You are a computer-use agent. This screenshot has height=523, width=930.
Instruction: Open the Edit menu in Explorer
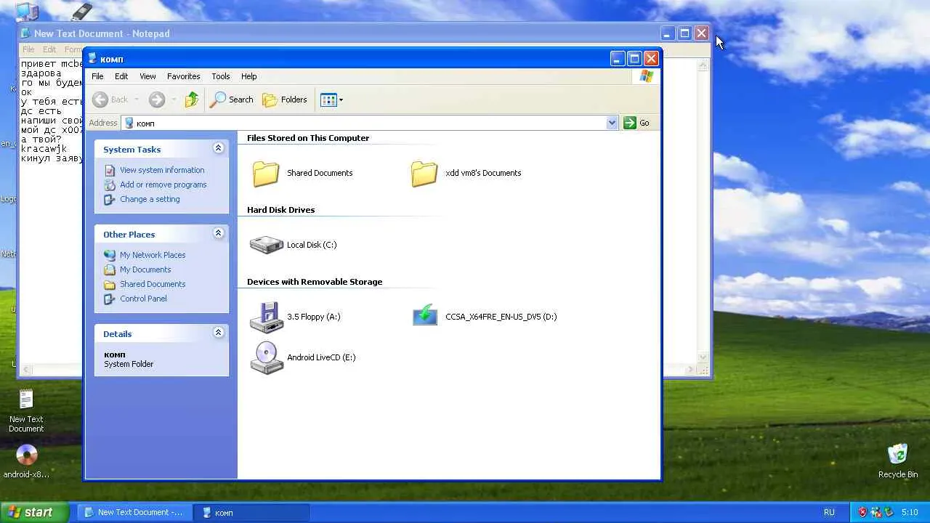pos(121,76)
